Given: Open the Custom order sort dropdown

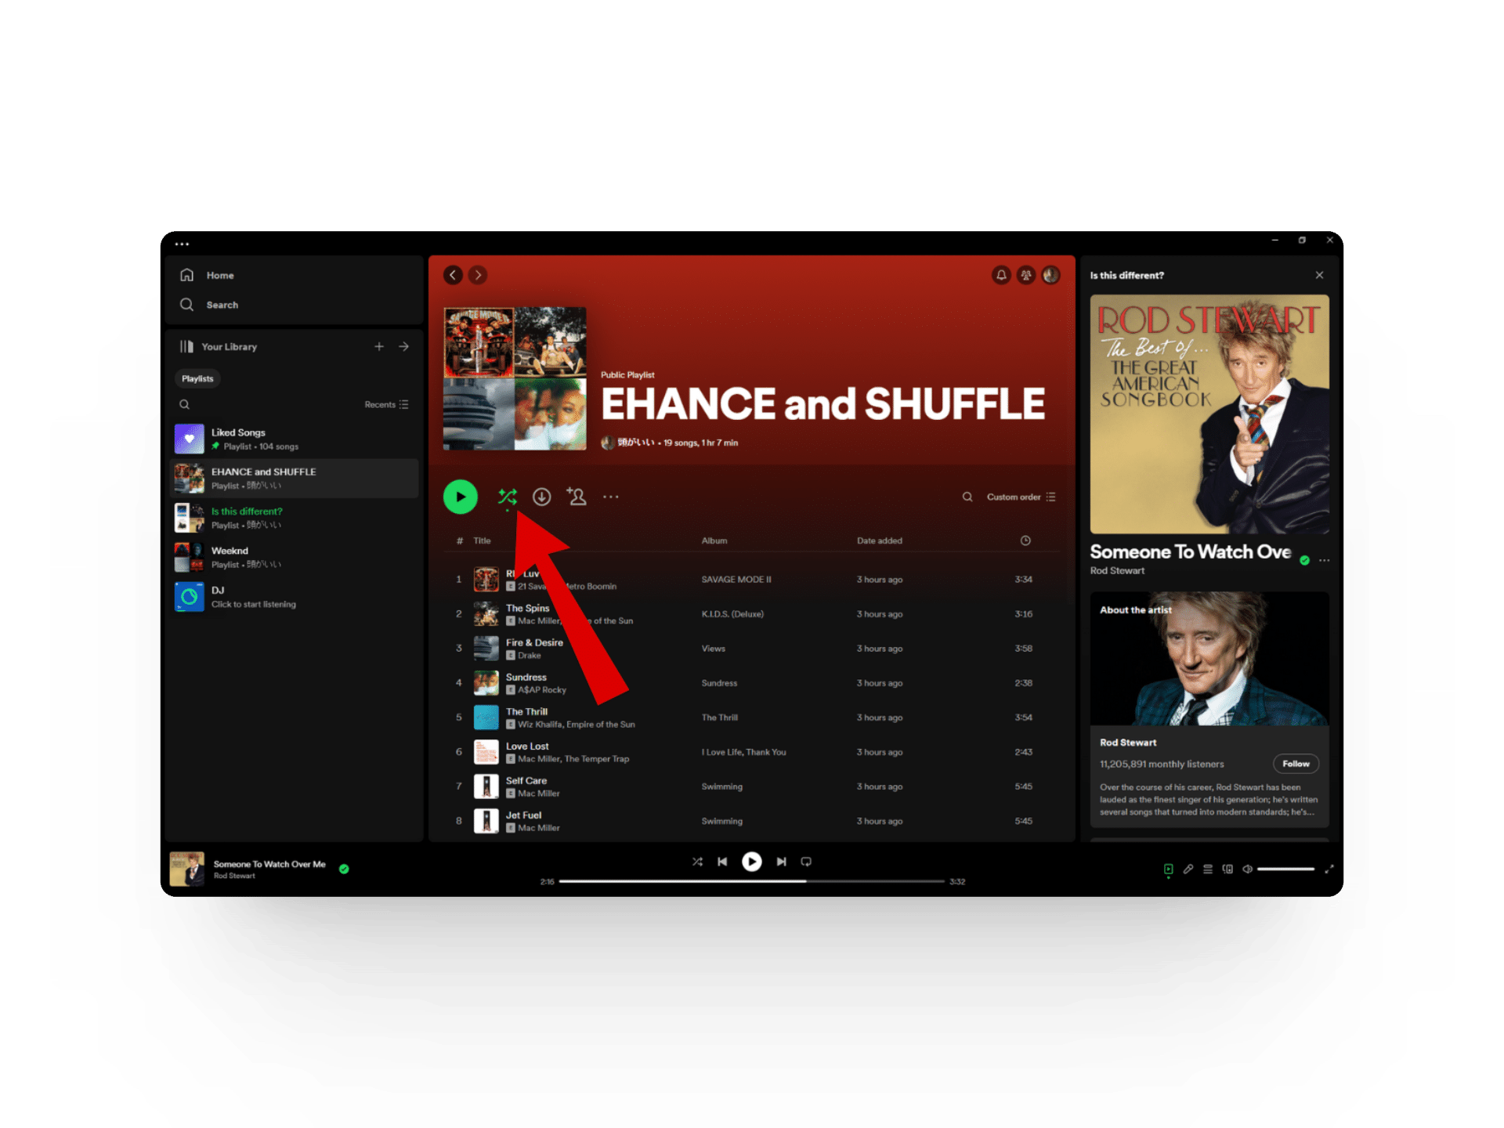Looking at the screenshot, I should point(1021,497).
